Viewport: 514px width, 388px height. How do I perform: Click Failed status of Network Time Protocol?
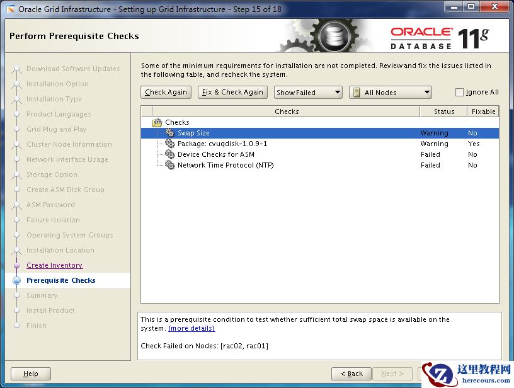[x=430, y=165]
